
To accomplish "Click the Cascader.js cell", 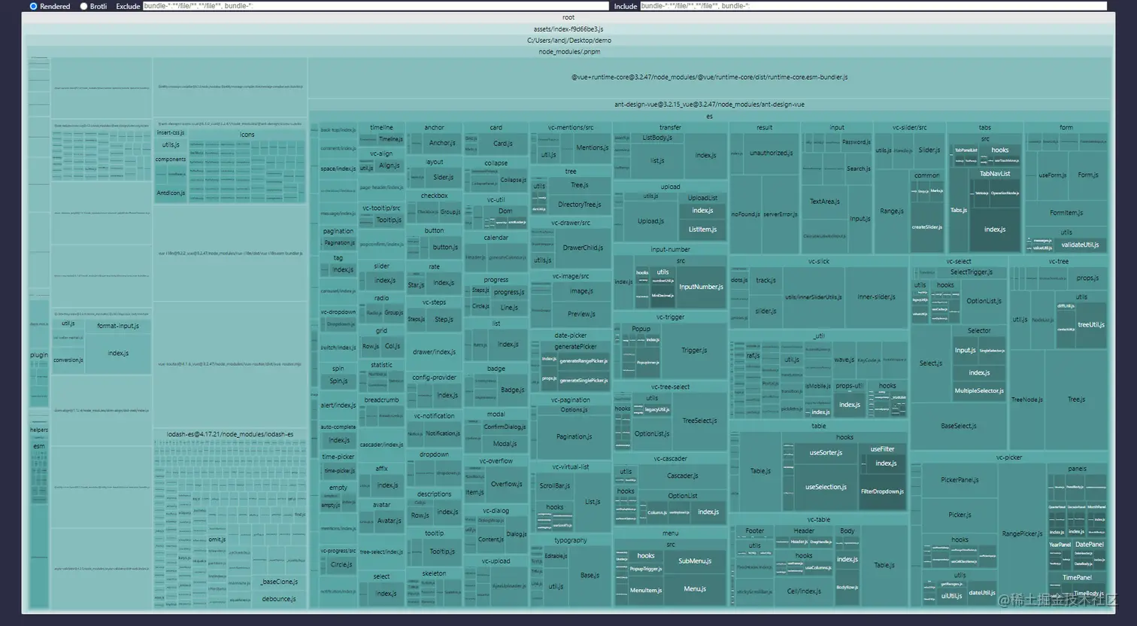I will (683, 476).
